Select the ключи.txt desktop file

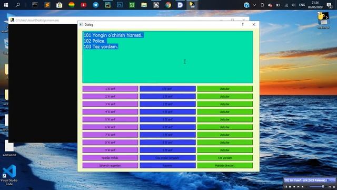point(9,148)
